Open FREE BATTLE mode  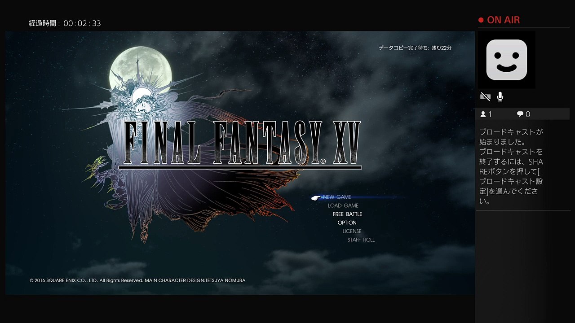347,214
